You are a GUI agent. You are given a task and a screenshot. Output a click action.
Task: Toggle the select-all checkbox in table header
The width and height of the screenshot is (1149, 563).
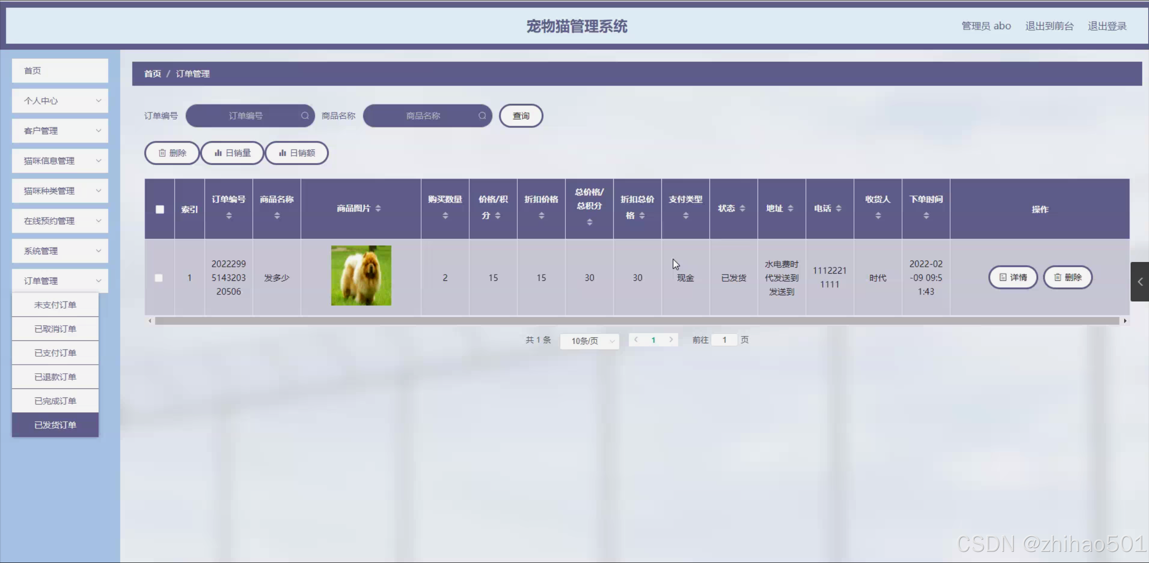pyautogui.click(x=160, y=209)
